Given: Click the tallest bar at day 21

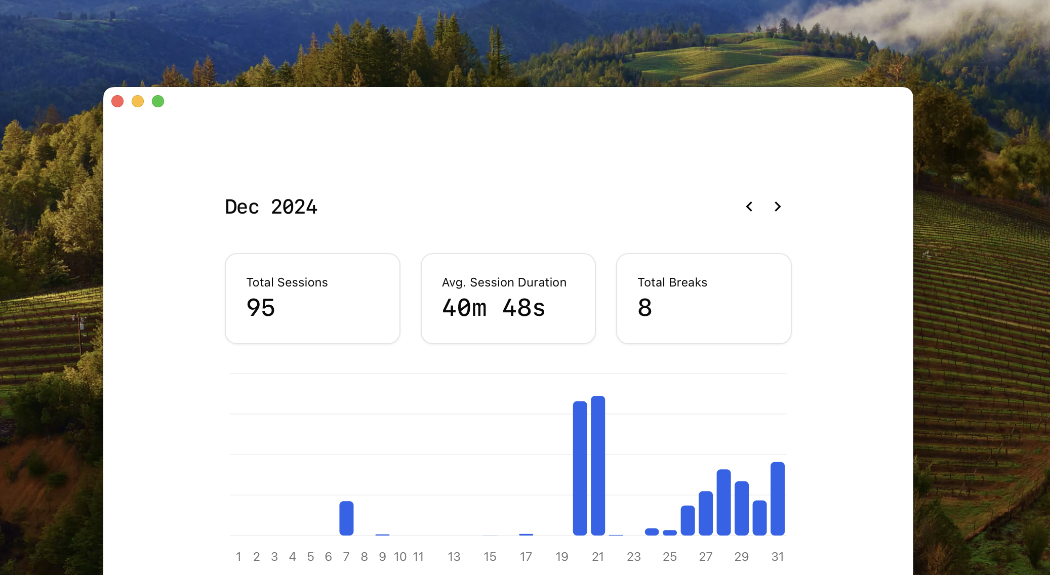Looking at the screenshot, I should click(598, 465).
